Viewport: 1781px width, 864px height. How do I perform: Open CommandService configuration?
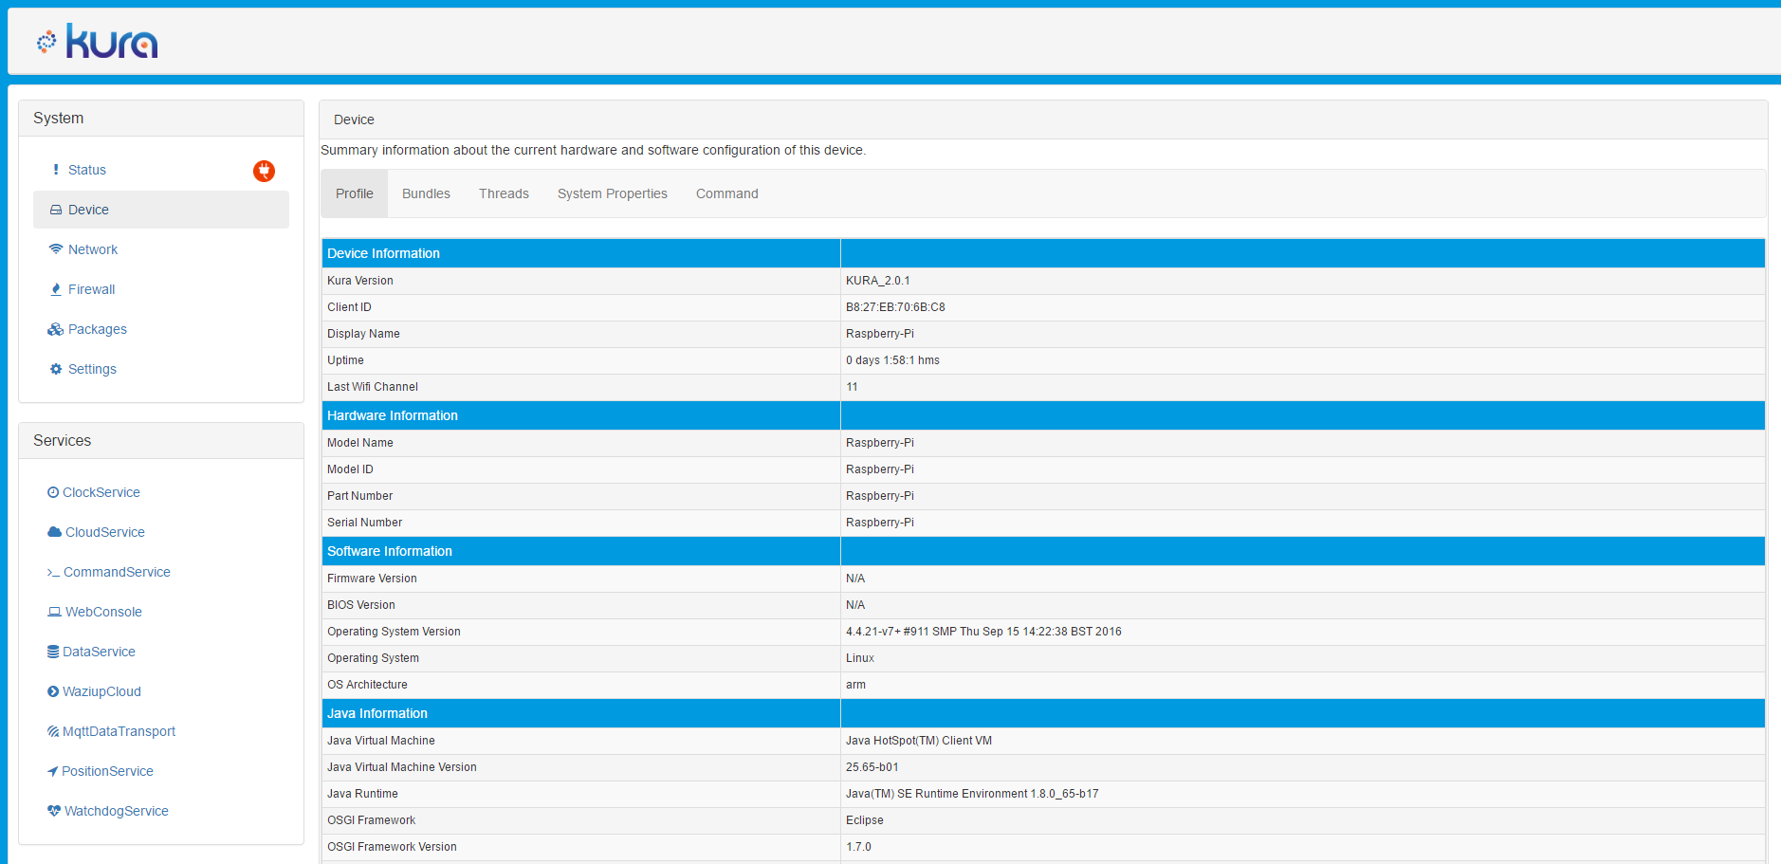coord(117,572)
